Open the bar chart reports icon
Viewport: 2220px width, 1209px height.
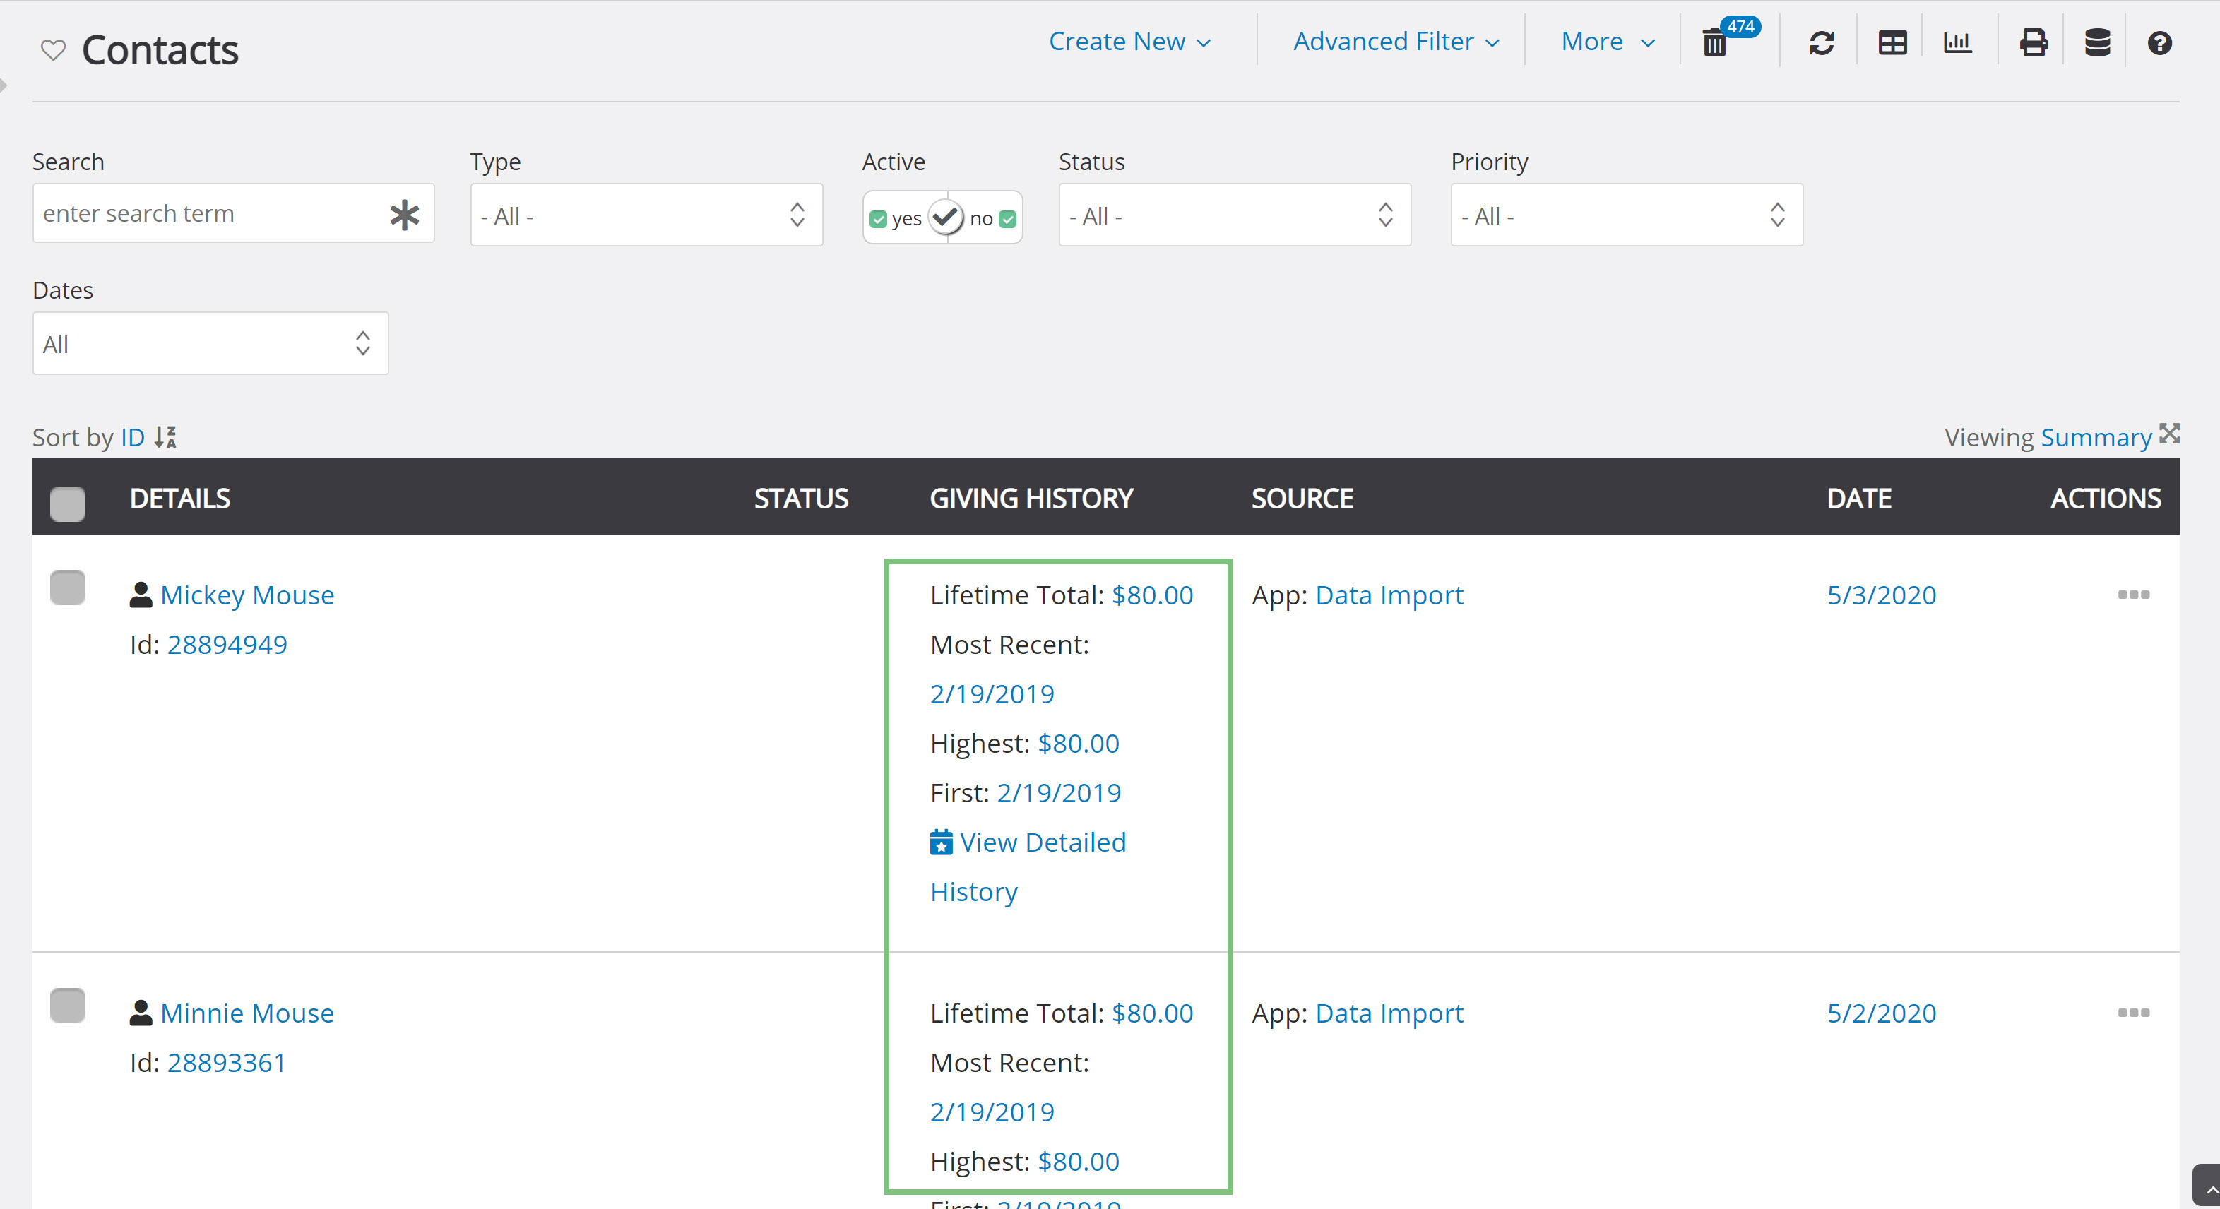pos(1958,42)
